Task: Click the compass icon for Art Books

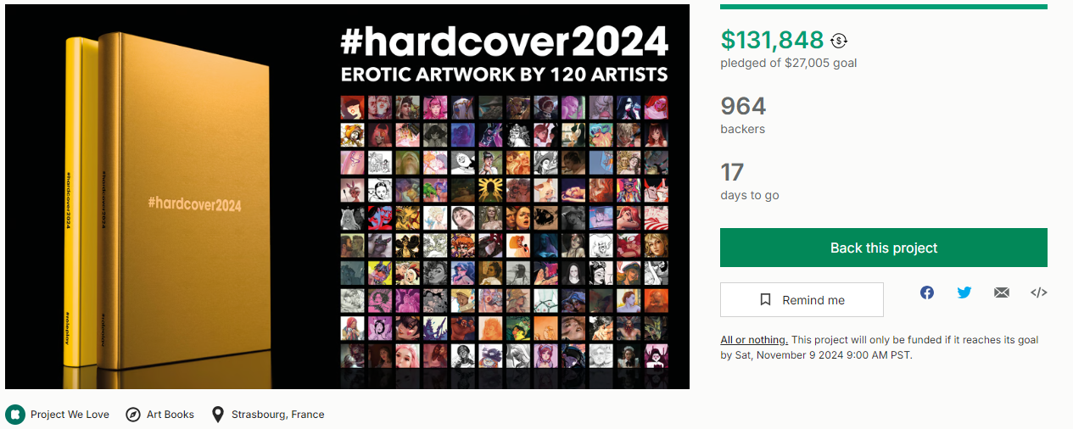Action: pyautogui.click(x=133, y=415)
